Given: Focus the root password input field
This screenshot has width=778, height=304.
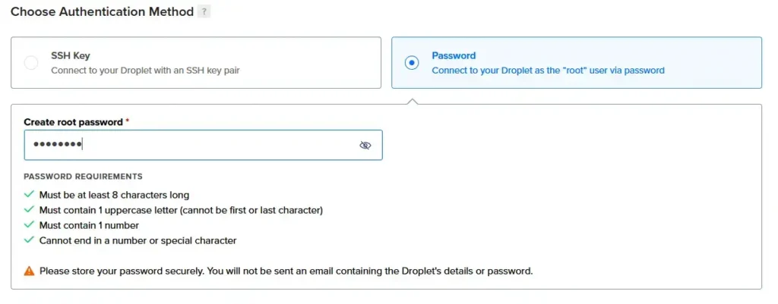Looking at the screenshot, I should 190,146.
